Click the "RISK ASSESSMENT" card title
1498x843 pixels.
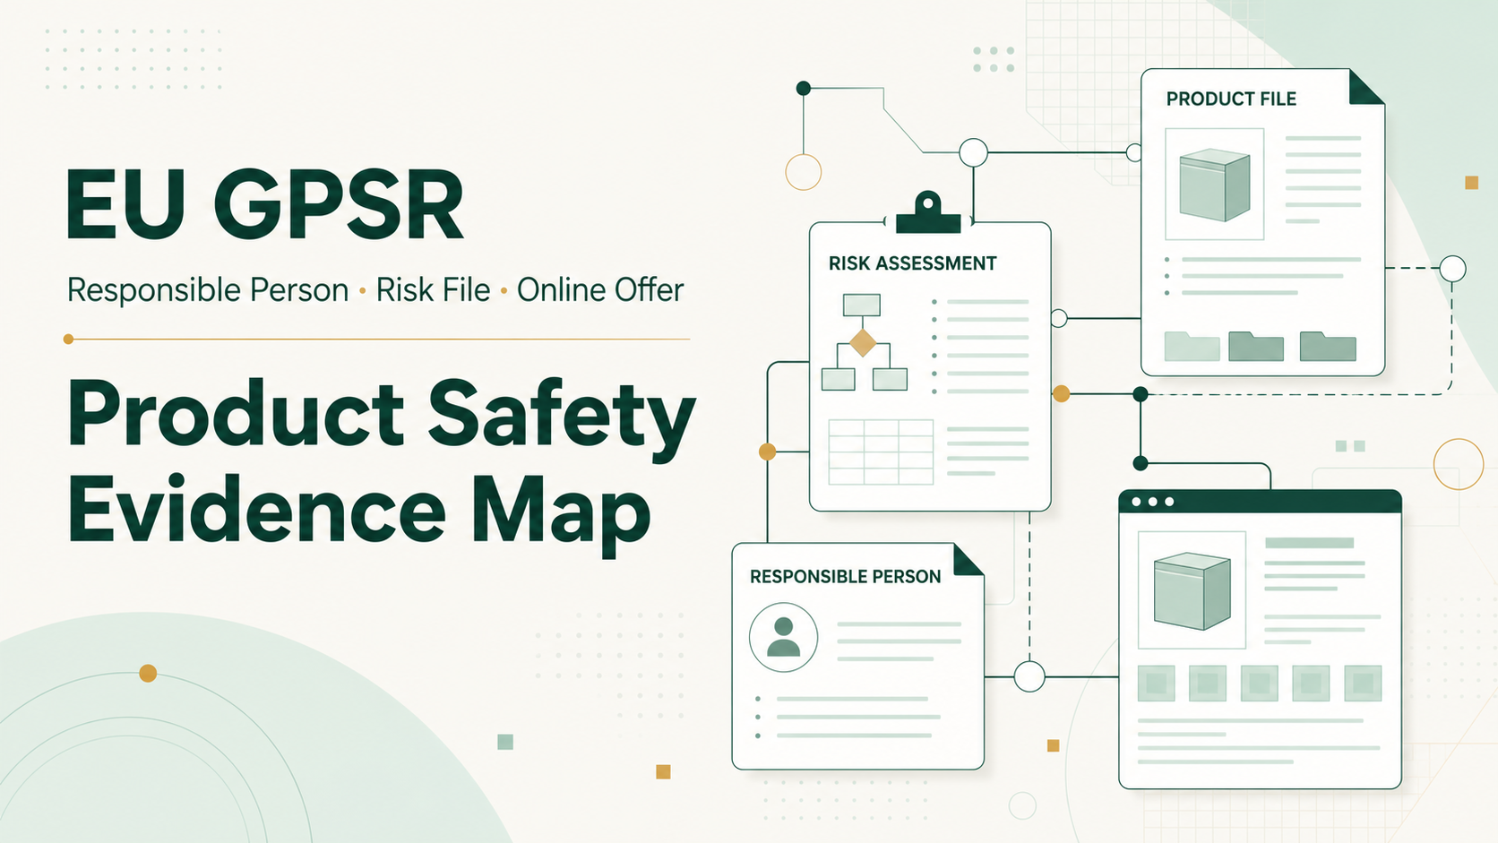[x=912, y=263]
